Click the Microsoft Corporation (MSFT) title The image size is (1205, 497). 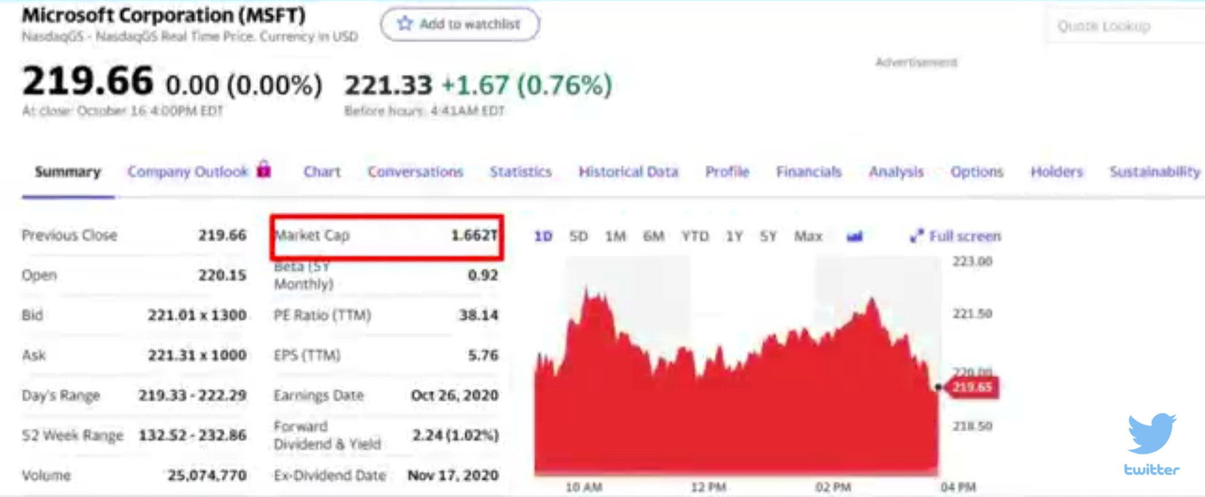click(x=164, y=15)
